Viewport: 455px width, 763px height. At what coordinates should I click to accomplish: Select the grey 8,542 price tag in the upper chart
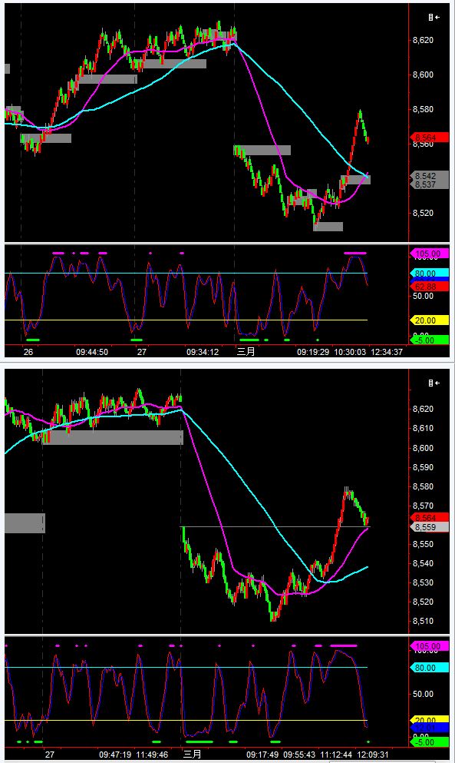click(x=429, y=176)
